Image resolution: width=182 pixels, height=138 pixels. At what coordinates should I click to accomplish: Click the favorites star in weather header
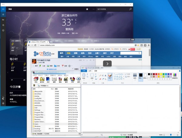[x=87, y=9]
